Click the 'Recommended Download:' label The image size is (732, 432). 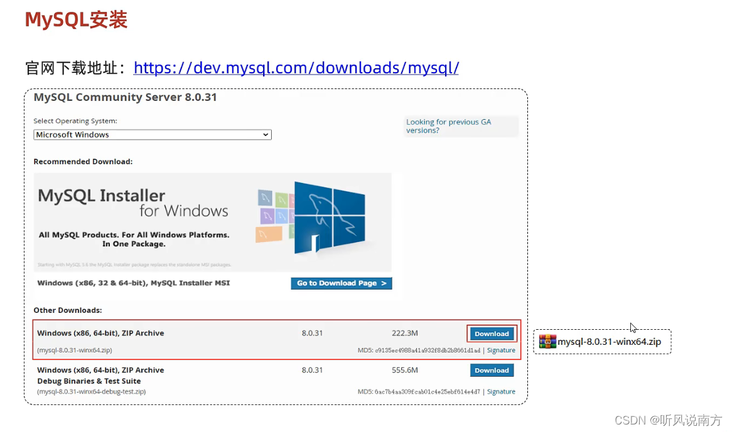[83, 162]
